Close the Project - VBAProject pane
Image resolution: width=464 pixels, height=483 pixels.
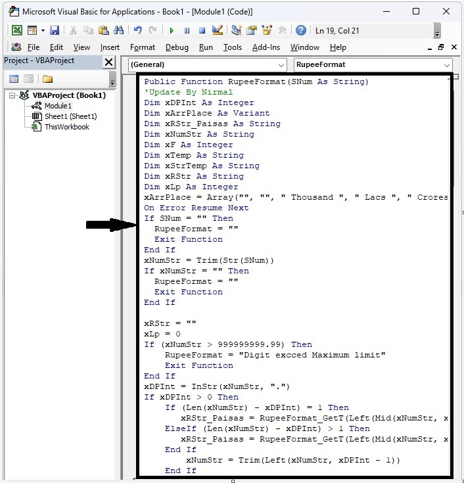(108, 62)
